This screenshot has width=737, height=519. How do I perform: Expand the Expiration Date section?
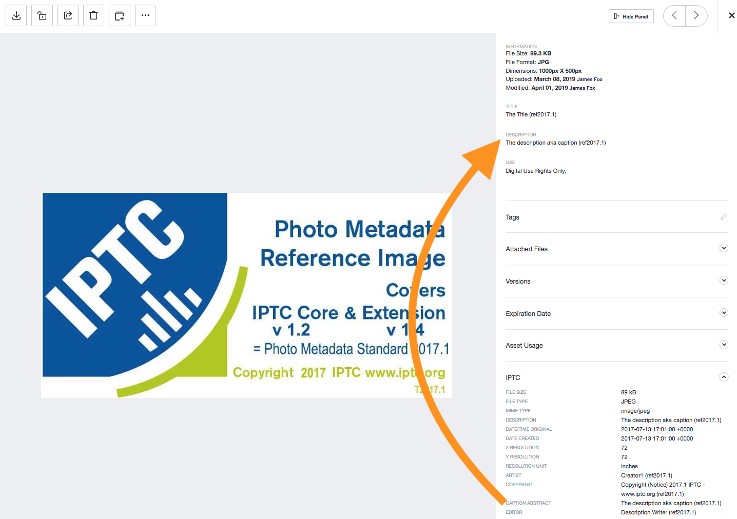point(724,313)
